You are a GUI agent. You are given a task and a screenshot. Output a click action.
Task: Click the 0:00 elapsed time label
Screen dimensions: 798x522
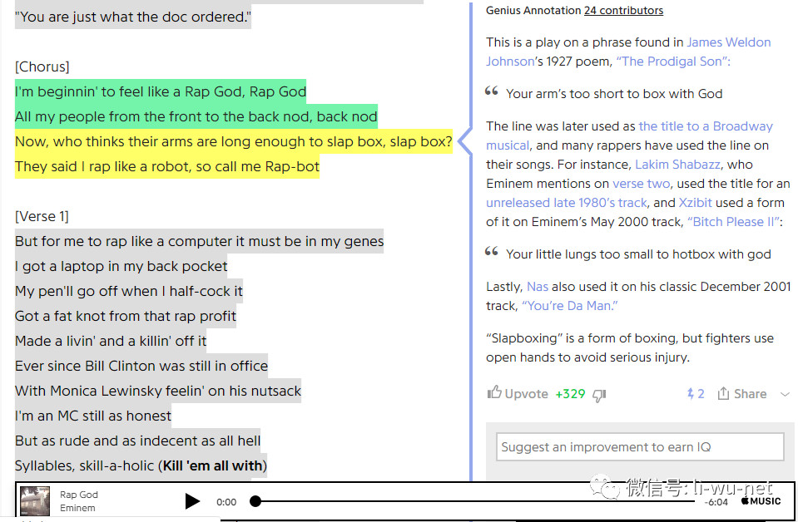pyautogui.click(x=226, y=502)
